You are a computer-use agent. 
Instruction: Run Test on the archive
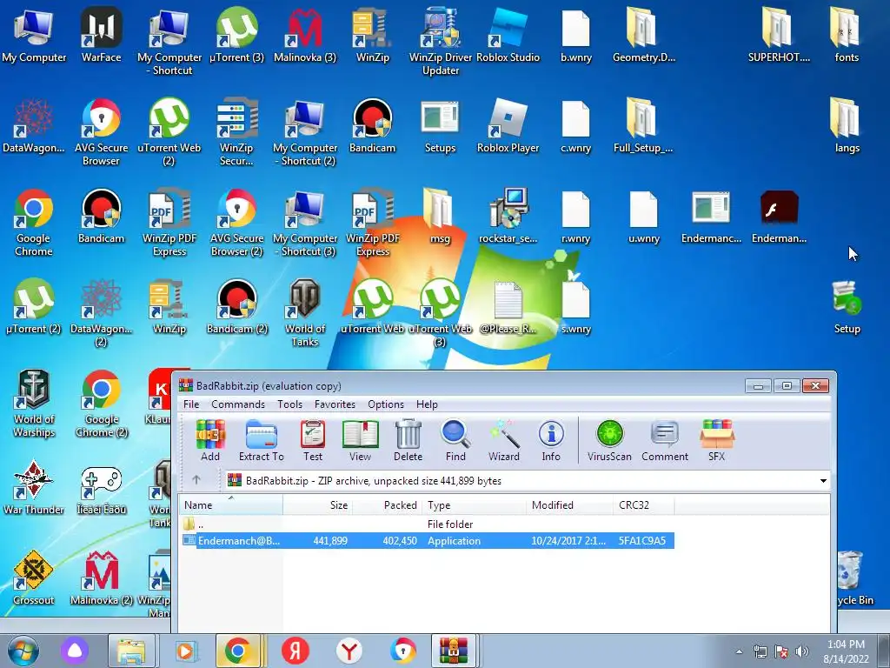tap(313, 441)
